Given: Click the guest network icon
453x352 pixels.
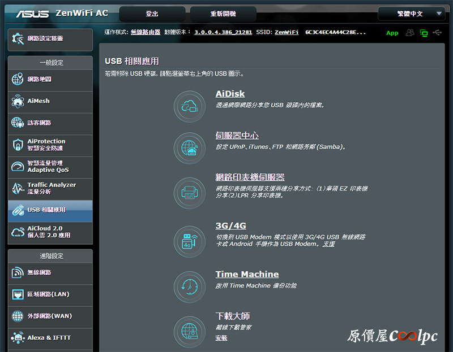Looking at the screenshot, I should point(18,123).
